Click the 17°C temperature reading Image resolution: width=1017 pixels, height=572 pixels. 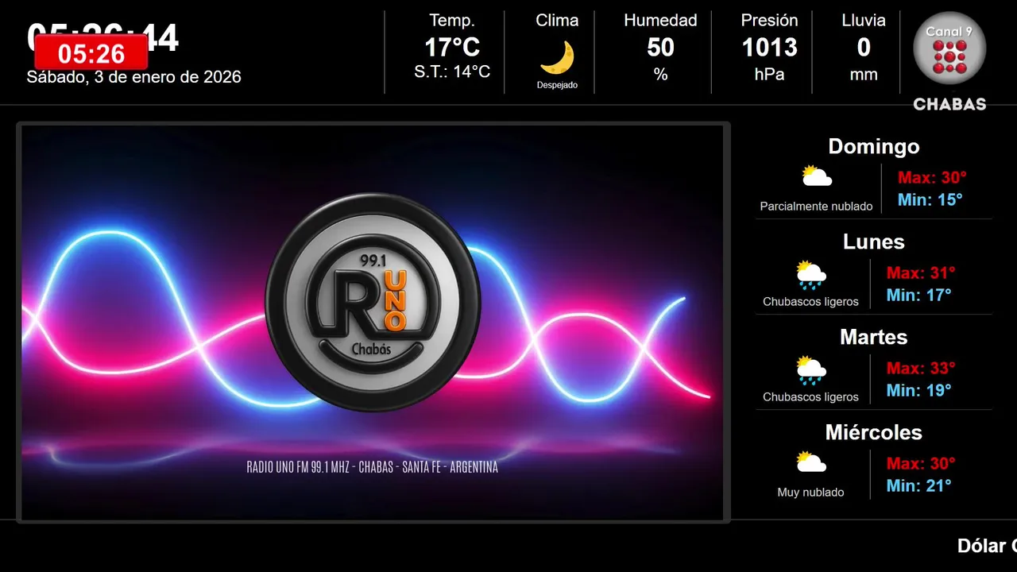(x=452, y=48)
